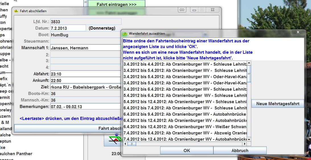Viewport: 311px width, 160px height.
Task: Click the Datum field with 7.2.2013
Action: pos(68,28)
